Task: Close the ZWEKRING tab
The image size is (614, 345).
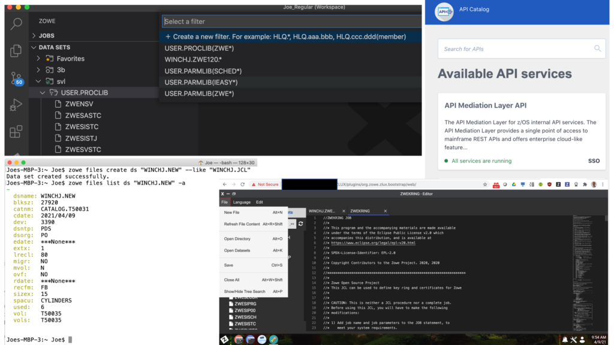Action: tap(386, 211)
